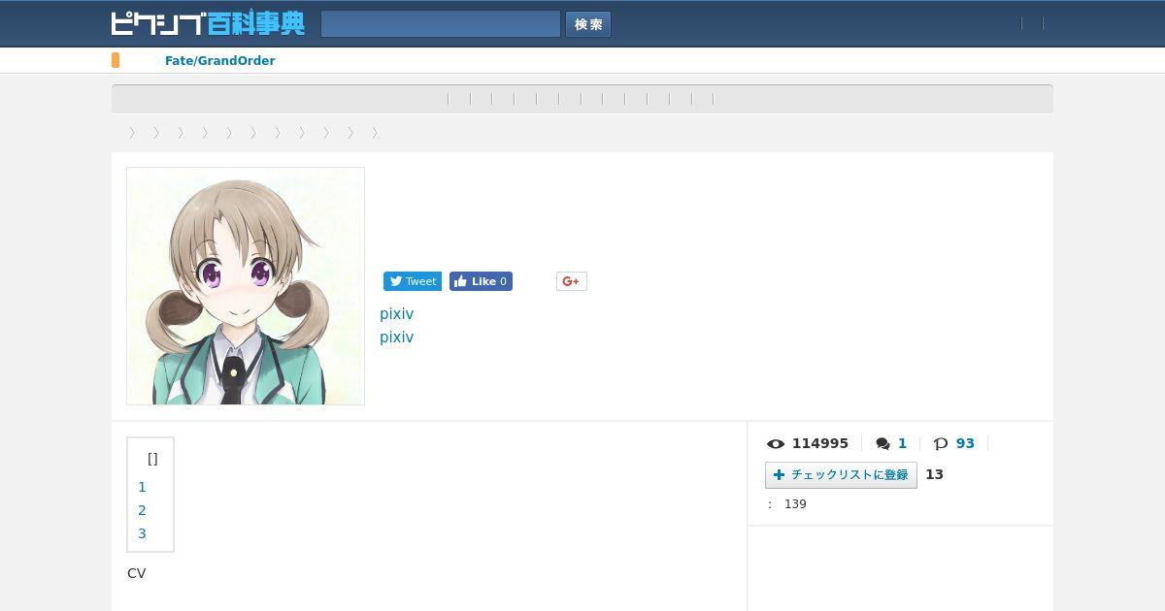The width and height of the screenshot is (1165, 611).
Task: Click the Facebook Like button
Action: [x=481, y=281]
